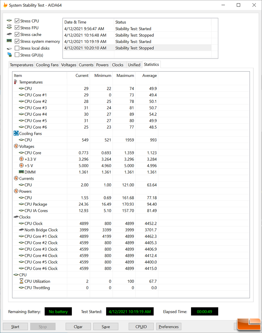Screen dimensions: 262x333
Task: Click the chip icon beside Stress cache
Action: pos(9,34)
